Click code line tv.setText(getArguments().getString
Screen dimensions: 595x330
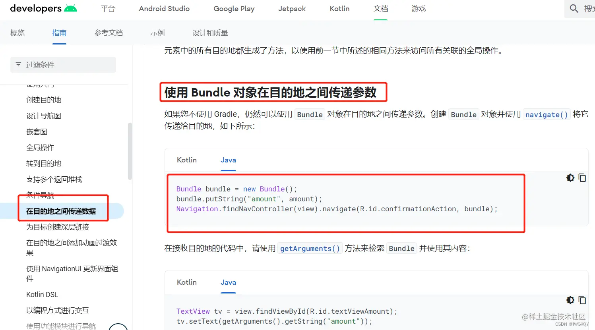pos(274,321)
